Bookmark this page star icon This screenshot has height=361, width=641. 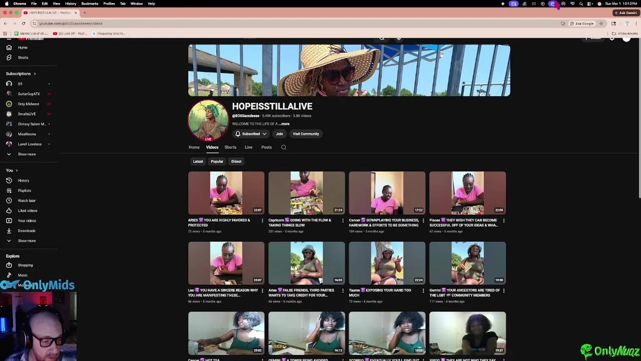(x=601, y=24)
